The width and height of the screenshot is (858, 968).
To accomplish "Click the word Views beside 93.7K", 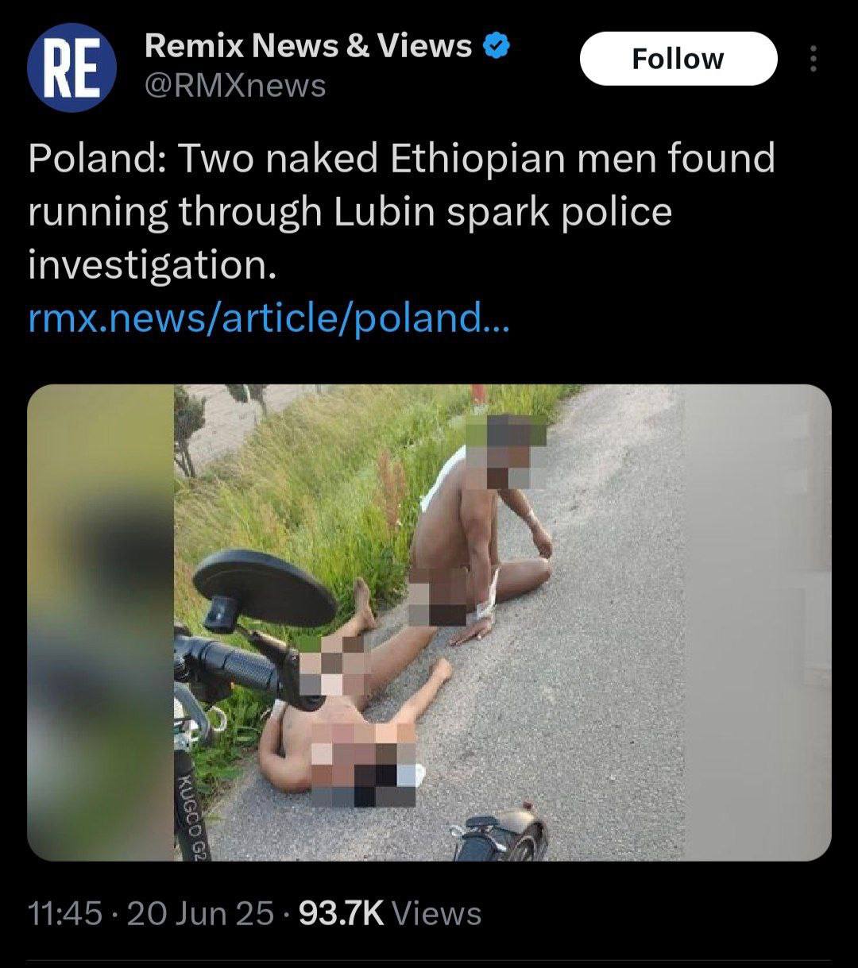I will coord(437,913).
